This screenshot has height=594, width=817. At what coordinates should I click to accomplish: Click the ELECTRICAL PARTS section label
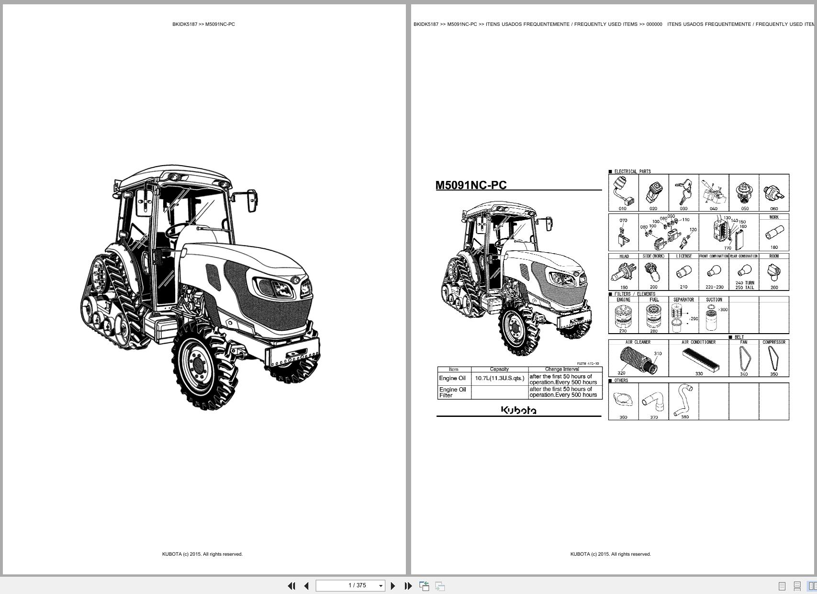click(632, 171)
